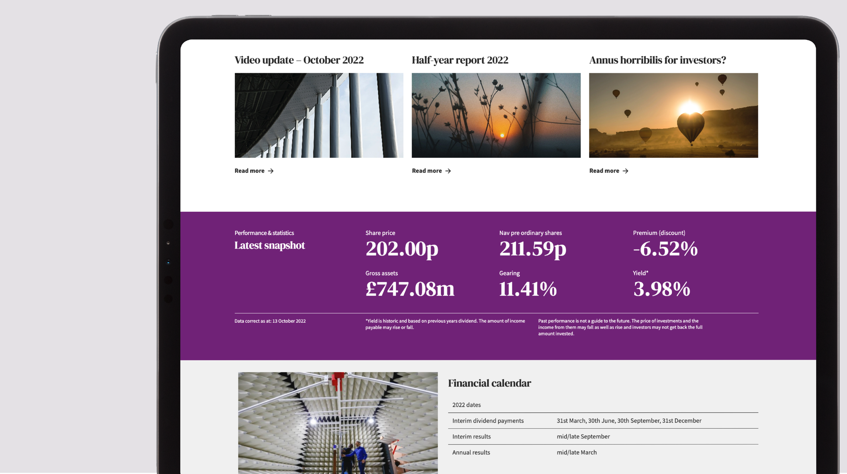The height and width of the screenshot is (474, 847).
Task: Follow Read more link under Annus horribilis
Action: (x=604, y=171)
